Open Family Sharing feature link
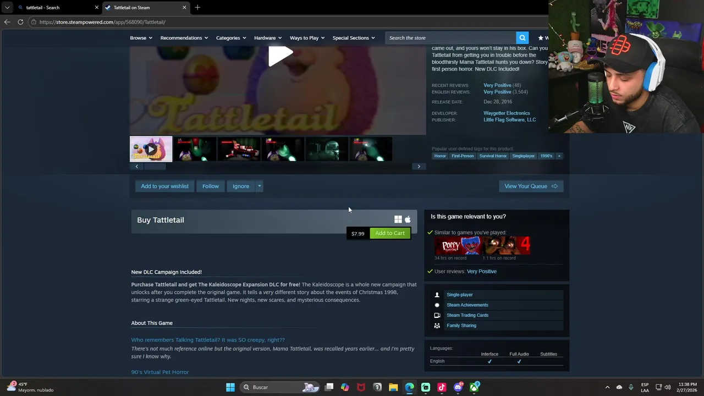 coord(461,326)
